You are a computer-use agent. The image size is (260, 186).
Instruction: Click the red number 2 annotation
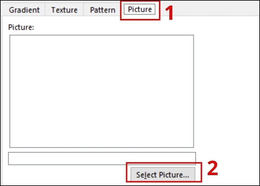(212, 169)
